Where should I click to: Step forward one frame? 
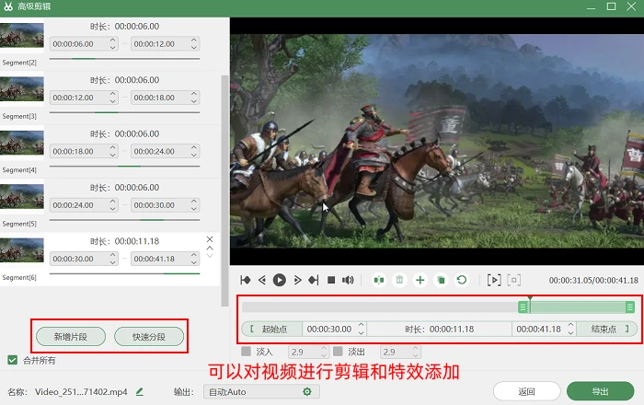(x=297, y=280)
